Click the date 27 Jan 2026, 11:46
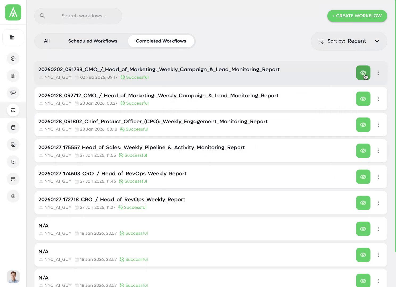396x287 pixels. (98, 181)
